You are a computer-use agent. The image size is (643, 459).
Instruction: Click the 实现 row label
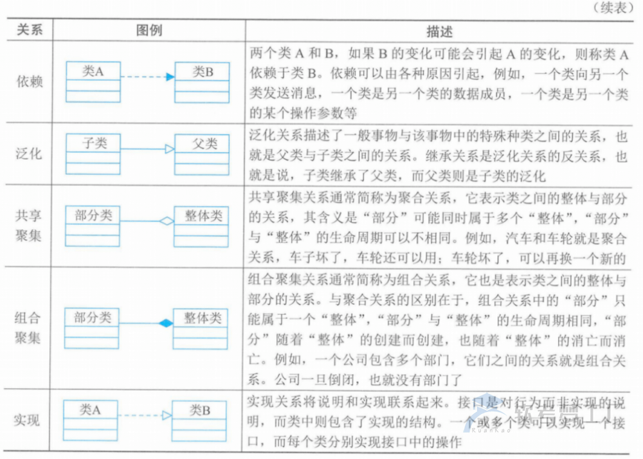click(x=29, y=420)
